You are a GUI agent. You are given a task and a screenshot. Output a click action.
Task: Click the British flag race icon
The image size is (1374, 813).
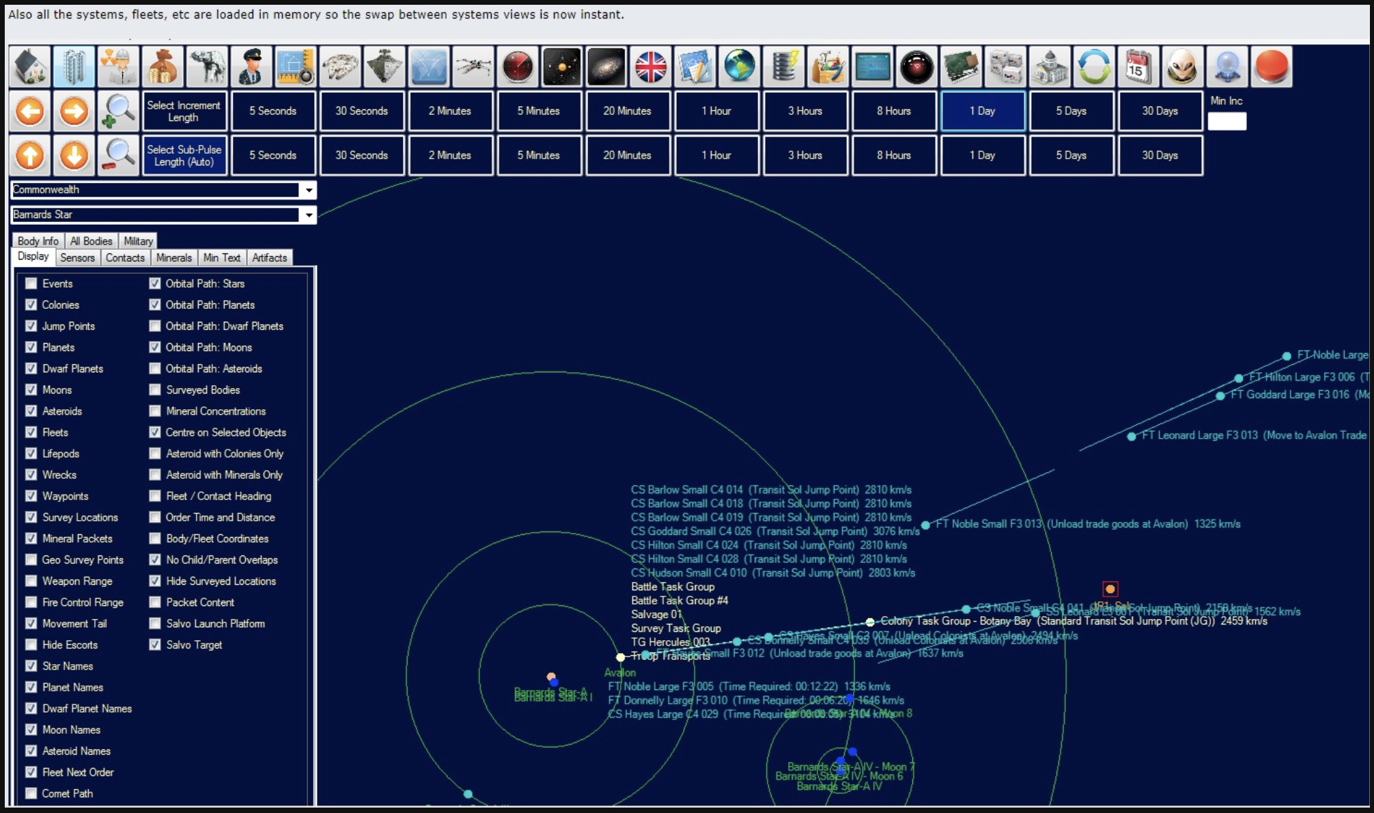[651, 67]
